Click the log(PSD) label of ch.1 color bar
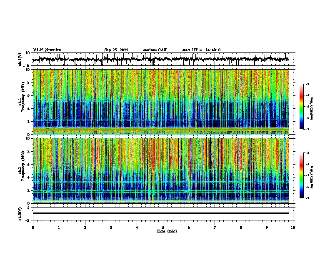 click(312, 109)
